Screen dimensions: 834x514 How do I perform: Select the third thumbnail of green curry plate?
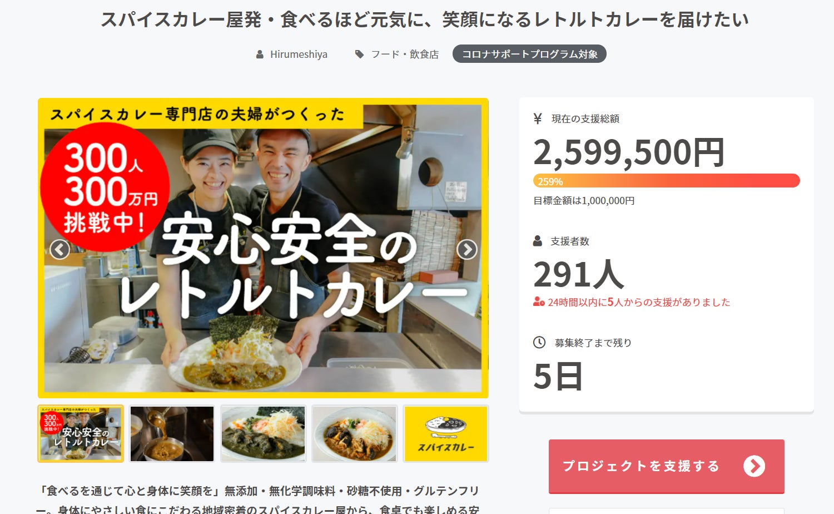[263, 434]
